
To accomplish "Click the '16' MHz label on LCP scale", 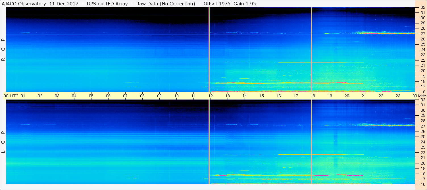I will 423,184.
